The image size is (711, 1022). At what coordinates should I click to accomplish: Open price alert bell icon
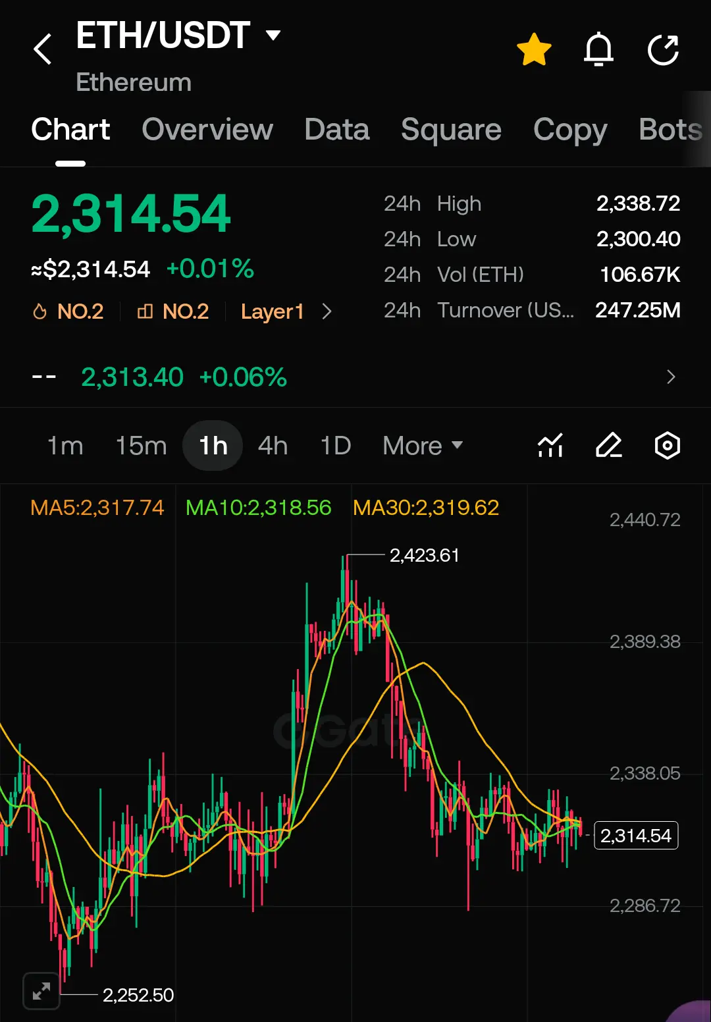coord(598,49)
